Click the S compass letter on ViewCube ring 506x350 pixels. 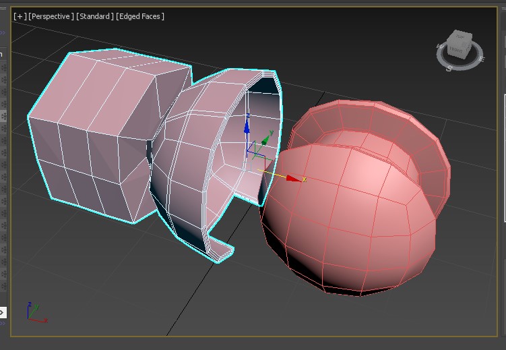pyautogui.click(x=449, y=69)
